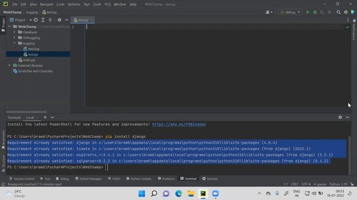Open user account dropdown icon
Screen dimensions: 357x200
pyautogui.click(x=269, y=12)
